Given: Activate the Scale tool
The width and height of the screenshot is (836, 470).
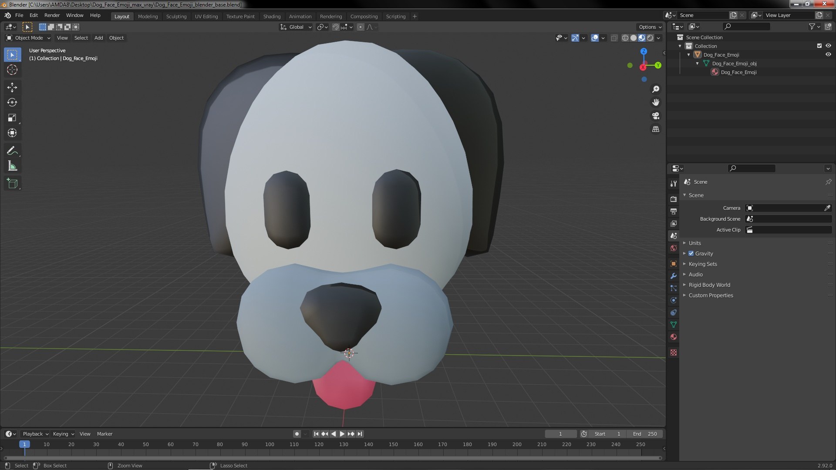Looking at the screenshot, I should [x=12, y=118].
